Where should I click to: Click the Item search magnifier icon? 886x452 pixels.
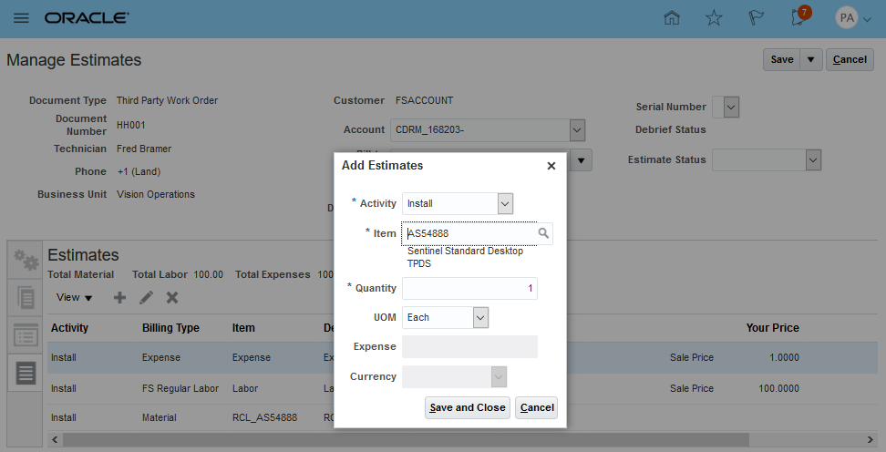click(x=543, y=234)
